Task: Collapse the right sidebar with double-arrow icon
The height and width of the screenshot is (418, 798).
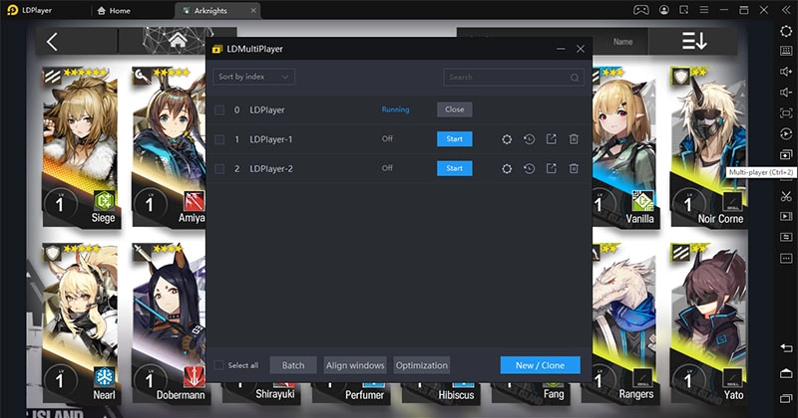Action: pos(786,10)
